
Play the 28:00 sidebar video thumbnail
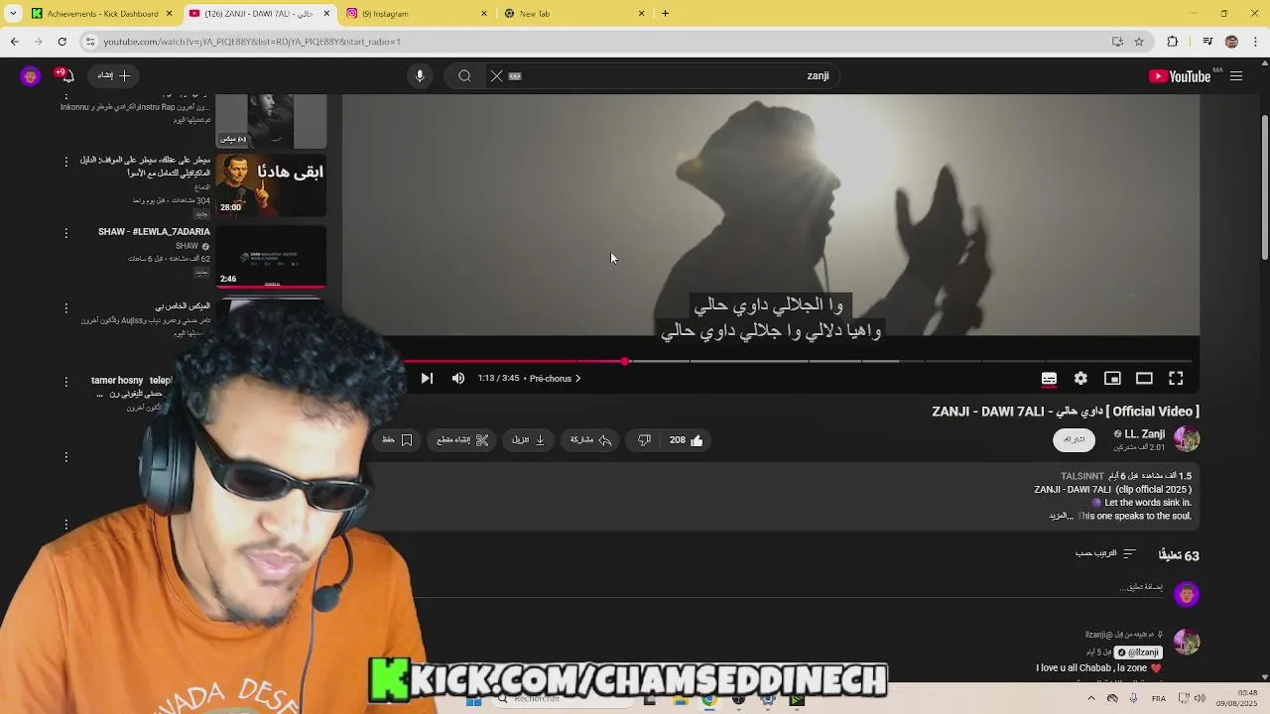click(271, 184)
